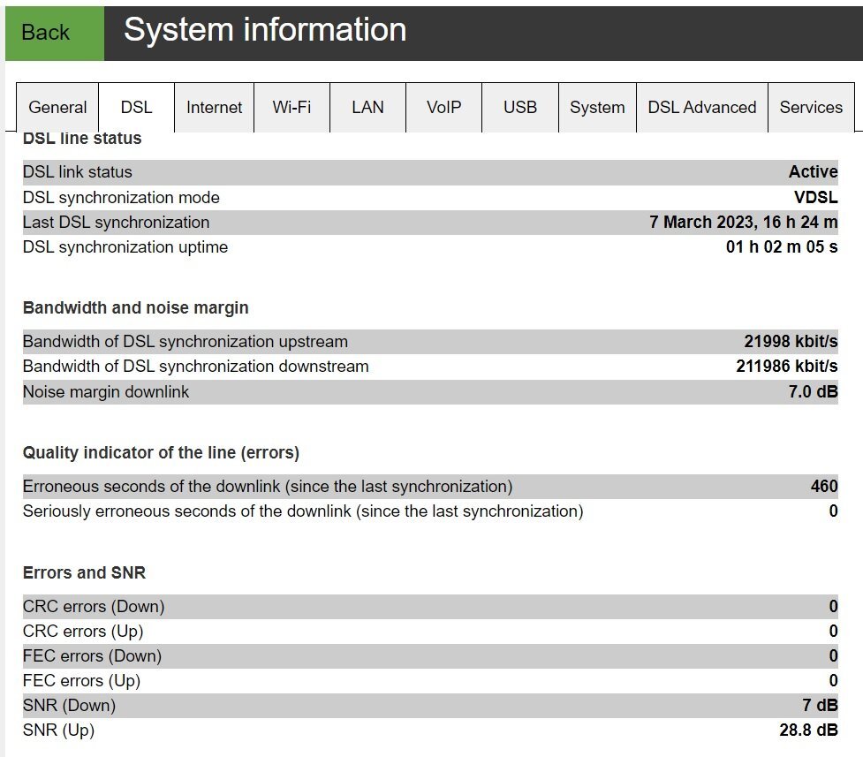Click the Last DSL synchronization label
The image size is (863, 757).
click(x=116, y=222)
